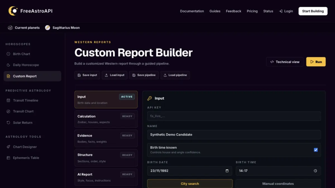Click the Load pipeline button label
This screenshot has width=335, height=188.
[x=178, y=75]
